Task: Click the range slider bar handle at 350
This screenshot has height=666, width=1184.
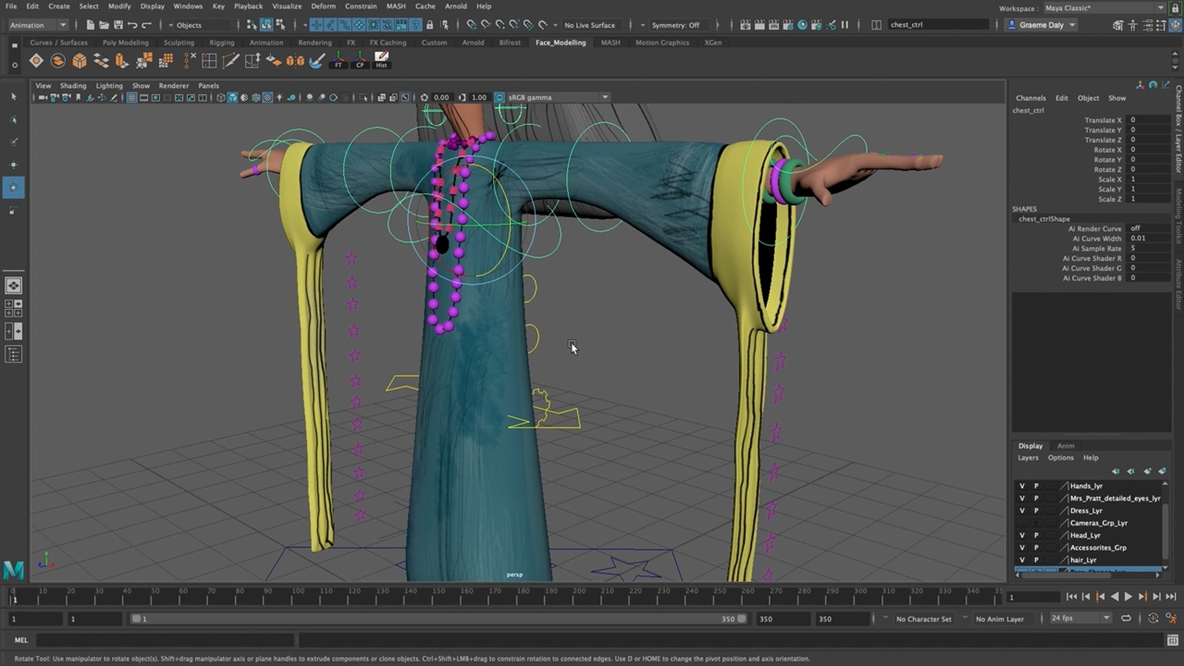Action: pos(741,619)
